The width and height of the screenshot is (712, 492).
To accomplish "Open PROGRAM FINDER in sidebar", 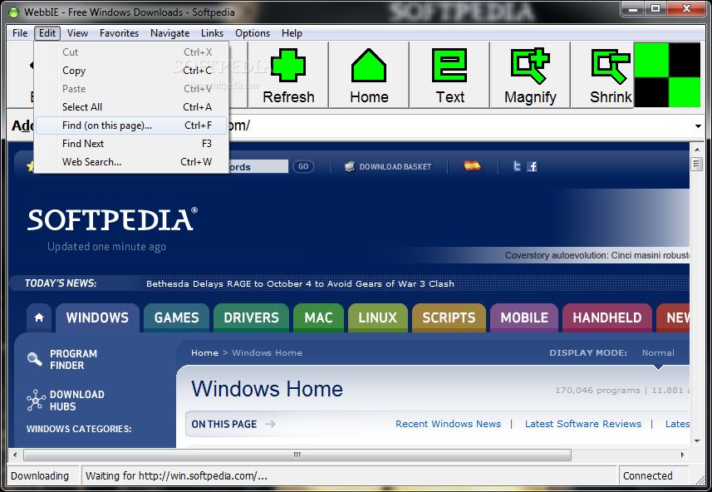I will (x=73, y=359).
